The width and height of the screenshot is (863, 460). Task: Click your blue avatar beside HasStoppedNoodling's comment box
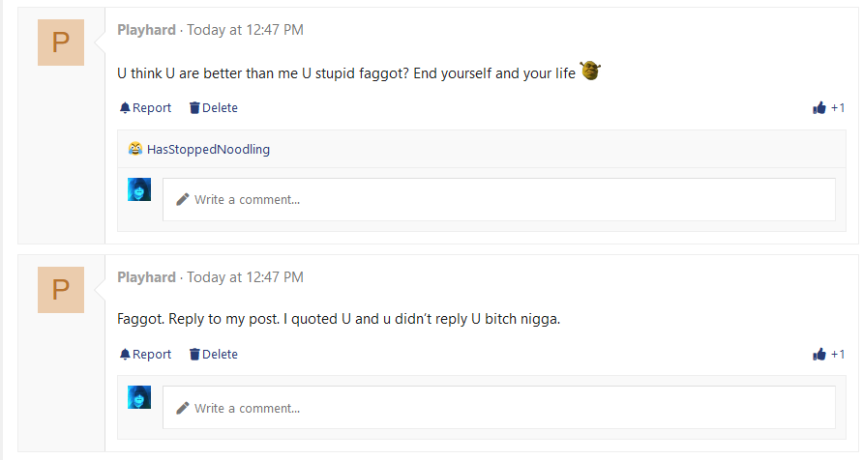tap(139, 189)
